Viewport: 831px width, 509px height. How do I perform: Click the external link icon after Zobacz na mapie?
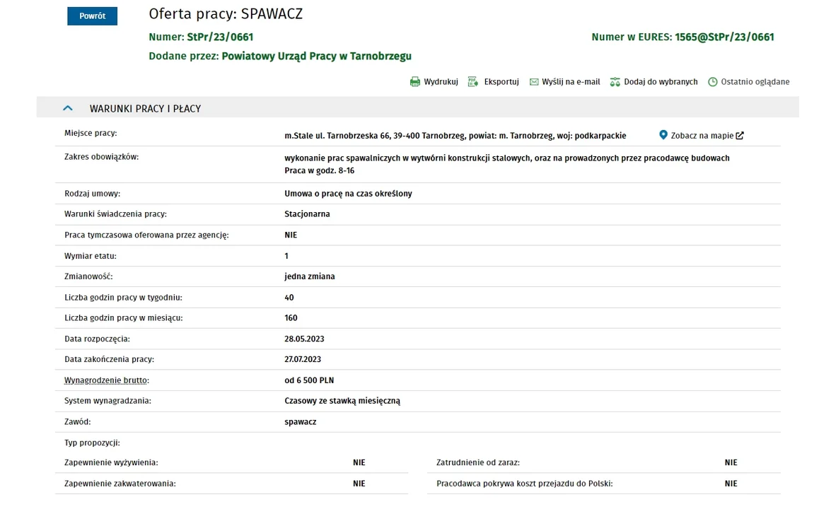tap(740, 136)
